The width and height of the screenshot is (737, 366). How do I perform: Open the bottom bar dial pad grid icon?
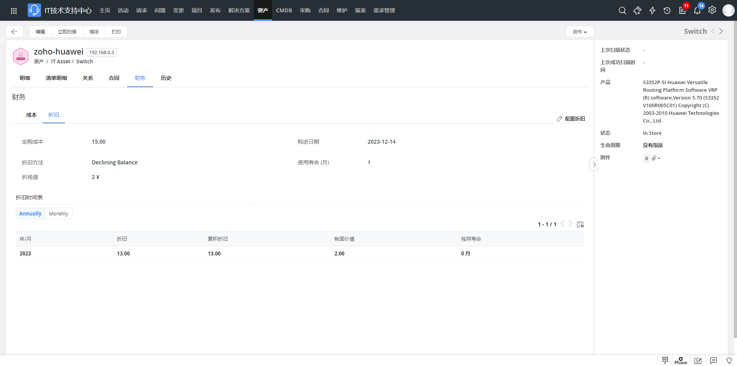pyautogui.click(x=665, y=360)
